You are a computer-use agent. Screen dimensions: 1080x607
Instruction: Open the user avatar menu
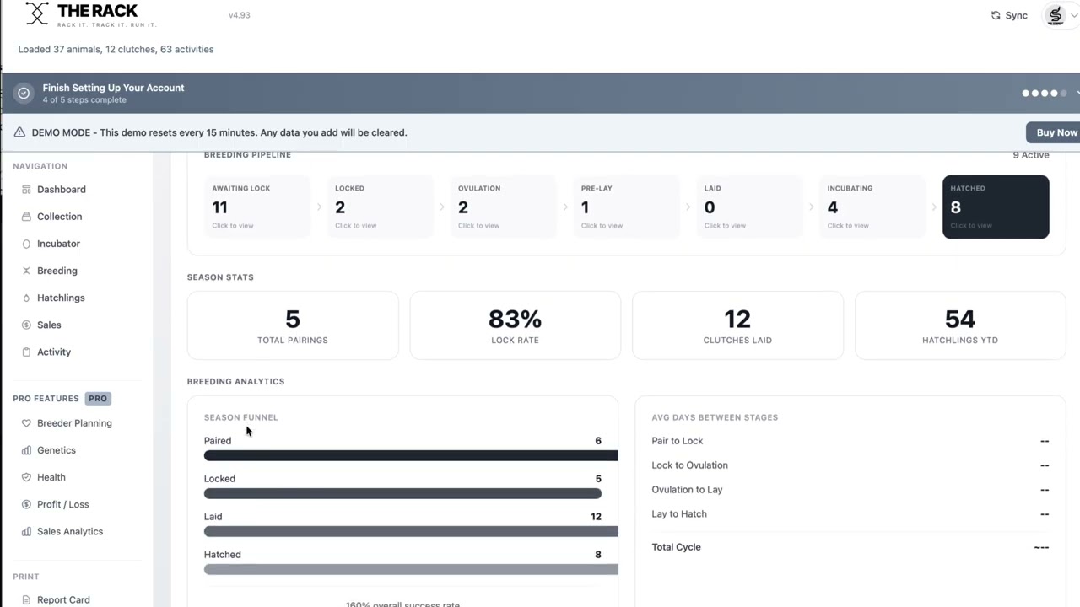pos(1056,15)
